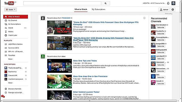The image size is (182, 102).
Task: Click Machinima subscription avatar
Action: tap(6, 72)
